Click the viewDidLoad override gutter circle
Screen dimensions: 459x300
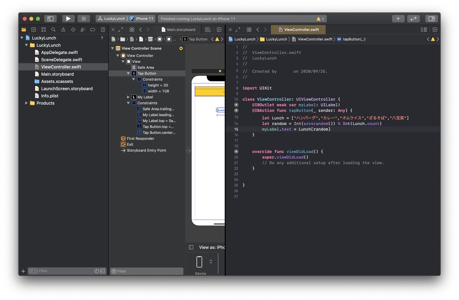tap(236, 151)
